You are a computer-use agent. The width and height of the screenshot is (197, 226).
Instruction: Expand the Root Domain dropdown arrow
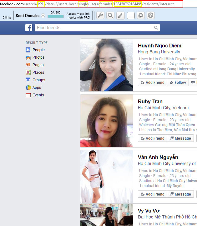[x=43, y=16]
